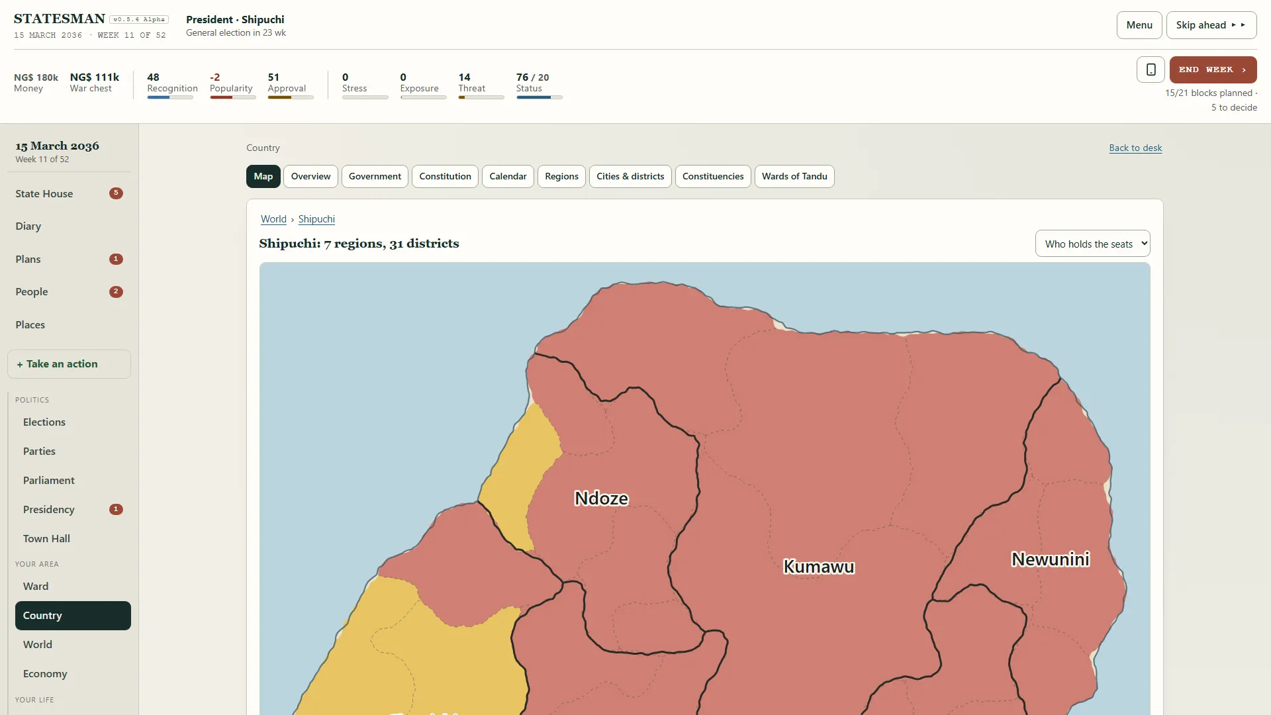Select the Kumawu region on map
Image resolution: width=1271 pixels, height=715 pixels.
pyautogui.click(x=819, y=567)
